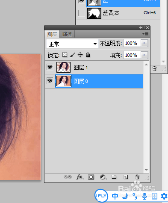The height and width of the screenshot is (203, 168).
Task: Click the layers panel resize grip
Action: tap(147, 178)
